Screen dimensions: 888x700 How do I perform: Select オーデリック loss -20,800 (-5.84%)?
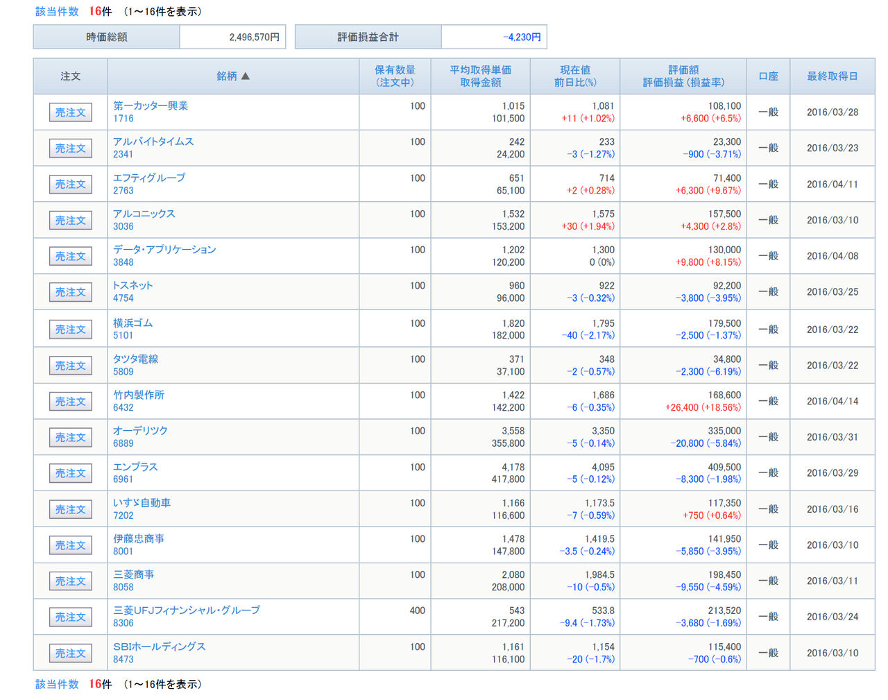(706, 443)
